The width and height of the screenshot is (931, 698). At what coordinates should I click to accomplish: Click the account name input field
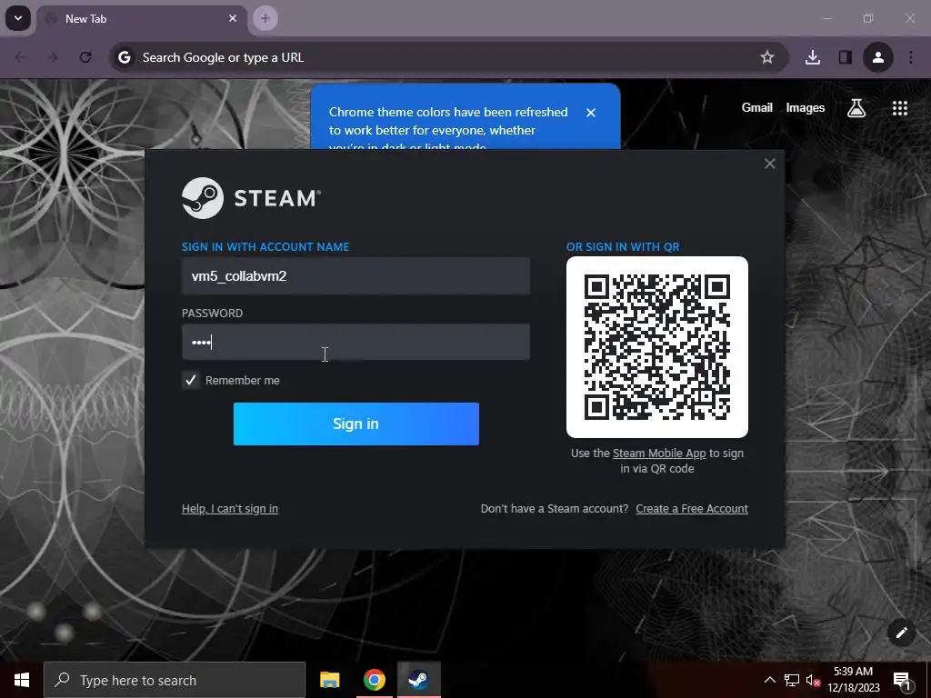coord(355,276)
